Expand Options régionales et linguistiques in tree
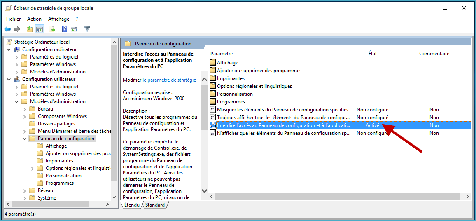 click(33, 168)
